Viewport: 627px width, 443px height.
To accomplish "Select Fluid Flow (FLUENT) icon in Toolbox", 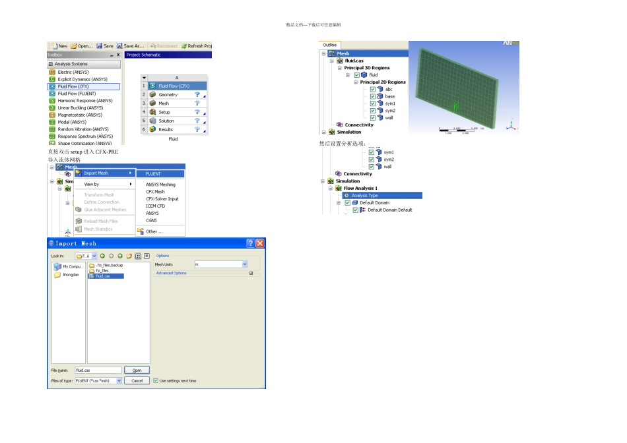I will click(52, 94).
